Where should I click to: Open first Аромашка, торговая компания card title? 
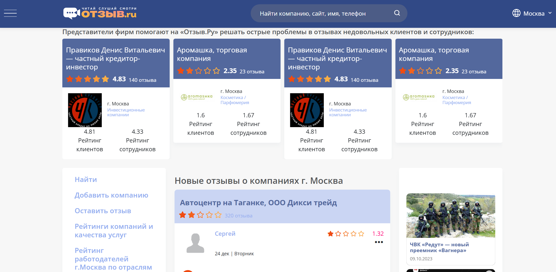pos(212,54)
